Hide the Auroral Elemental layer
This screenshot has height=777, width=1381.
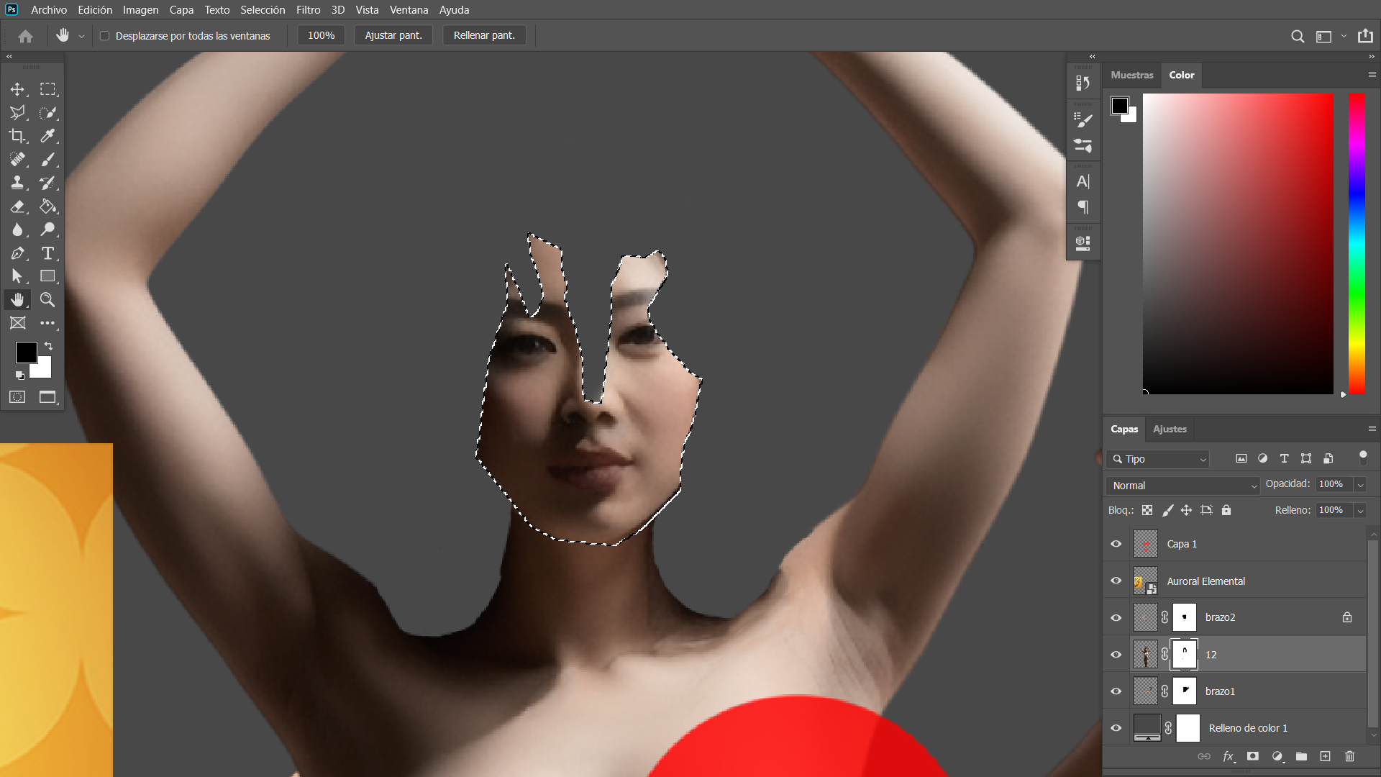(1116, 581)
